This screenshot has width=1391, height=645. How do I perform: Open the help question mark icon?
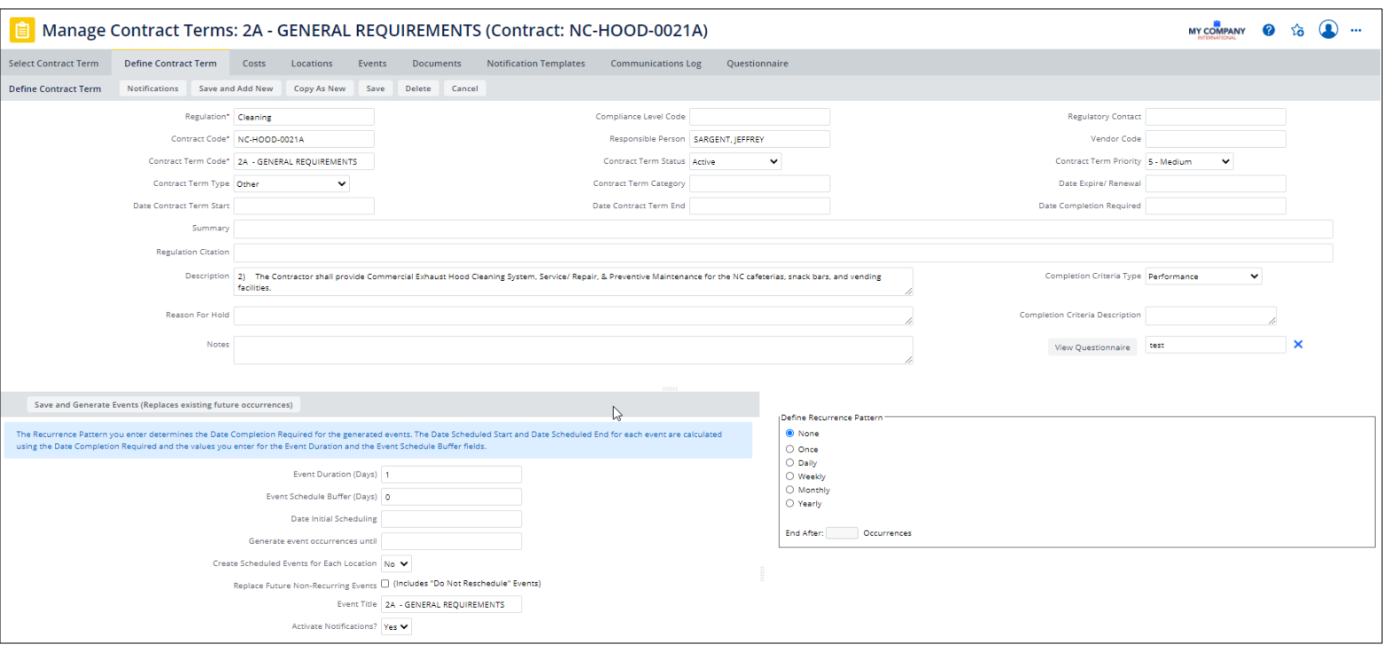point(1269,30)
